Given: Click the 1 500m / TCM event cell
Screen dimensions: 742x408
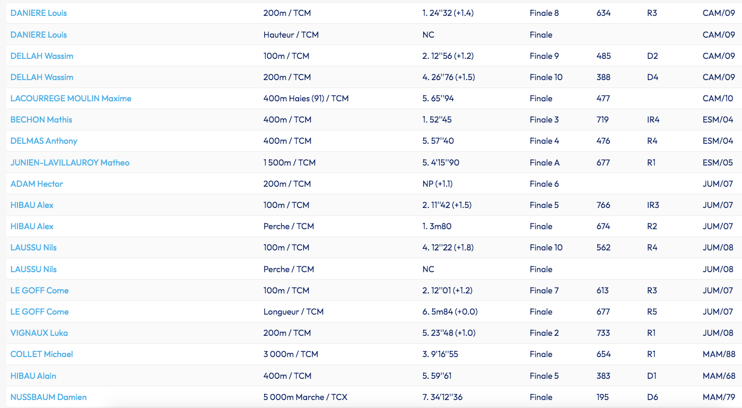Looking at the screenshot, I should pos(290,162).
